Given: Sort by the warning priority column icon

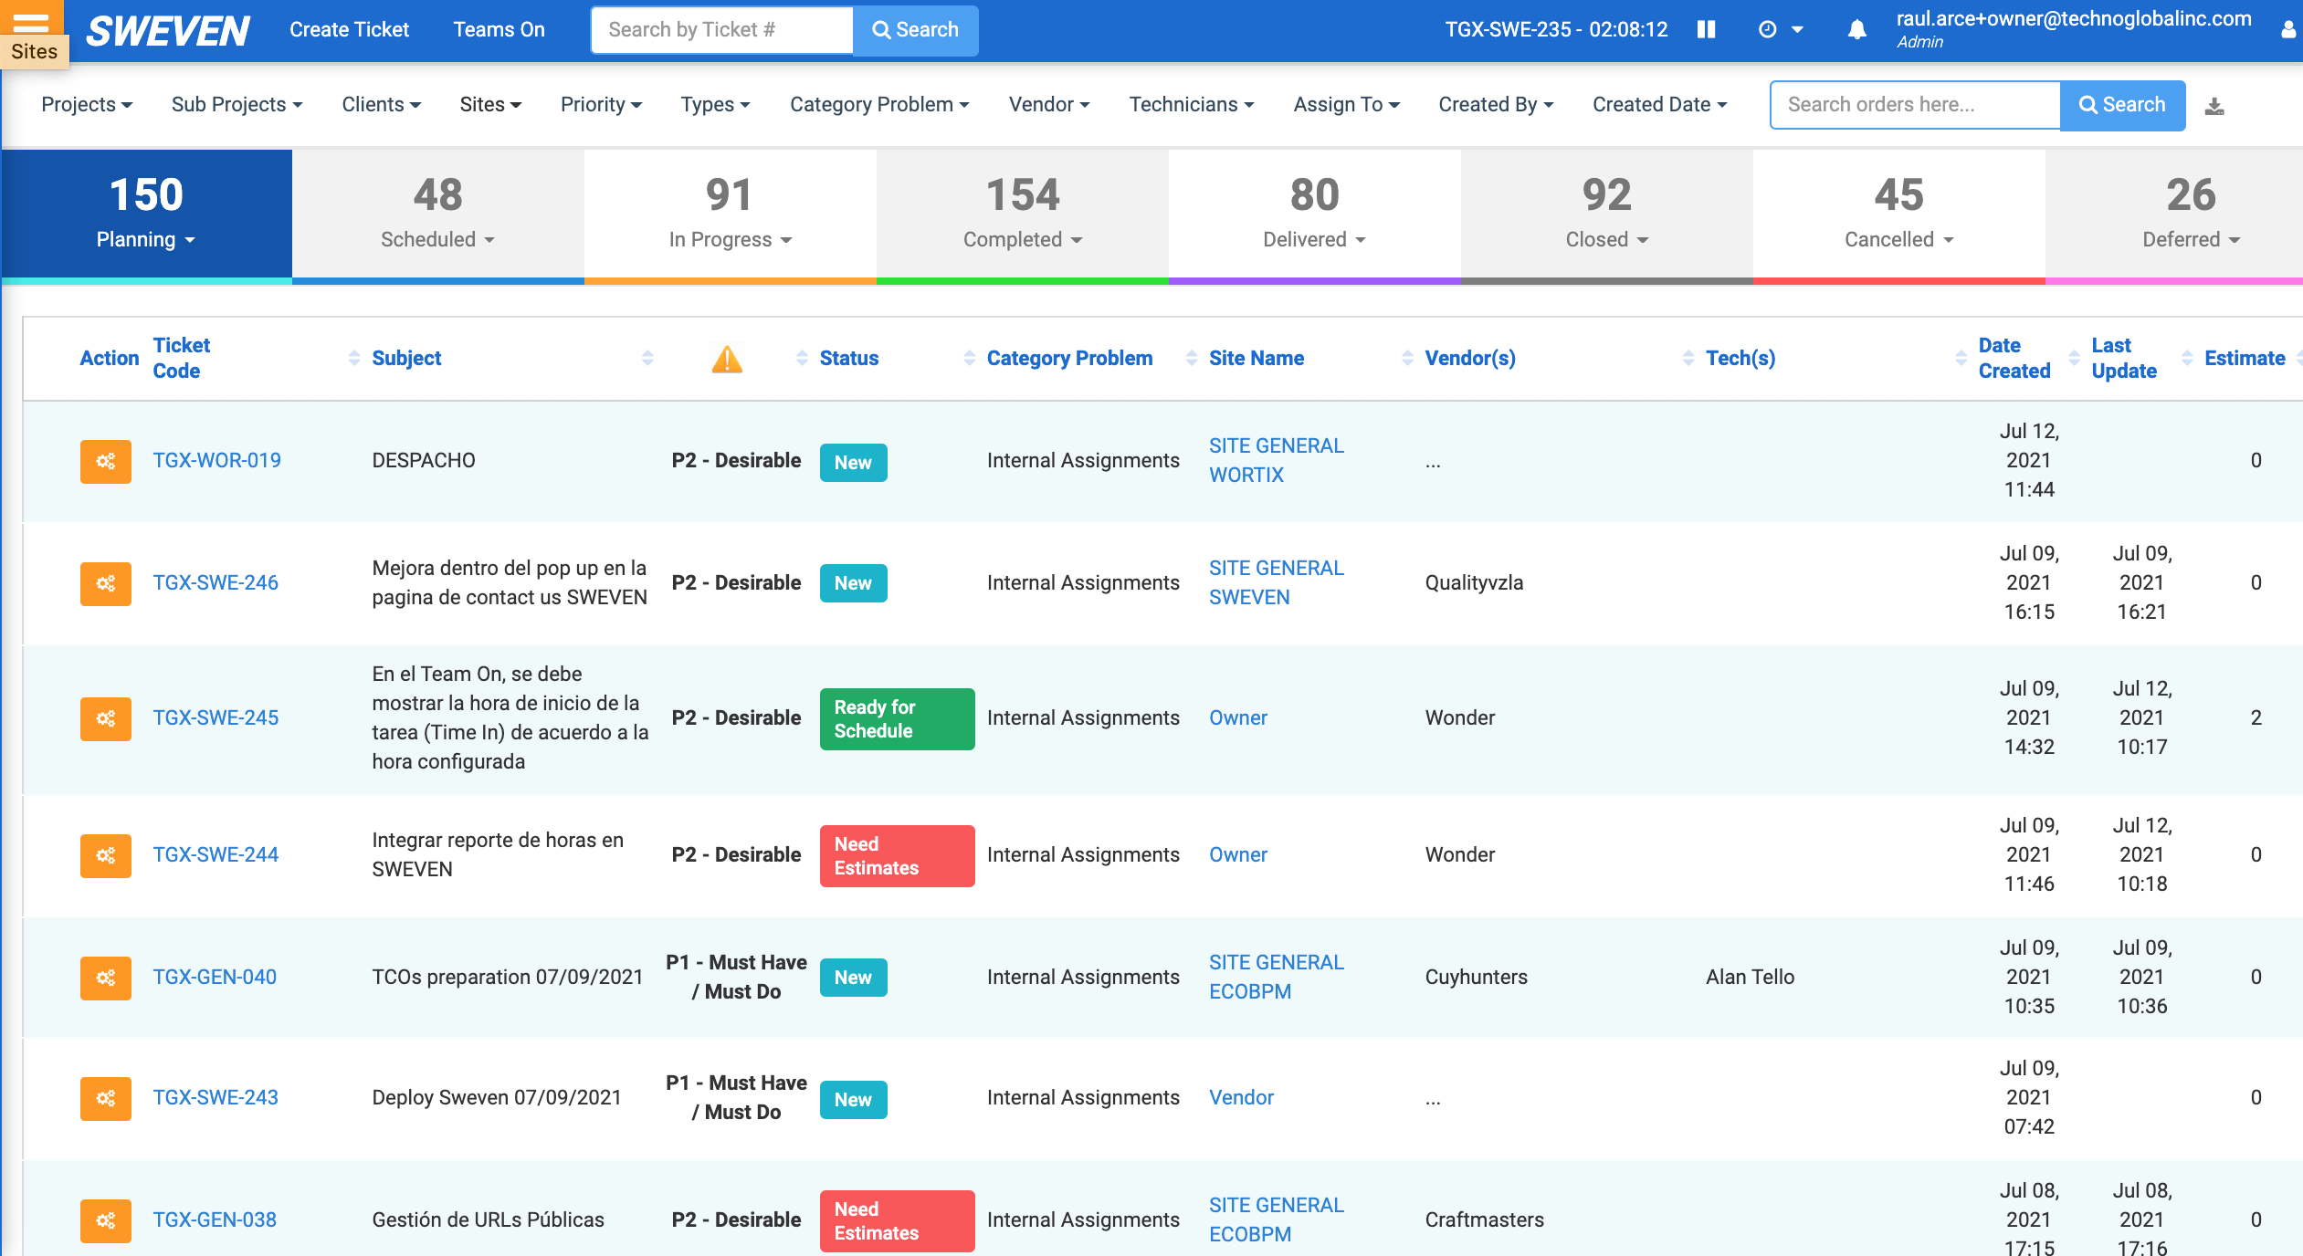Looking at the screenshot, I should point(727,359).
